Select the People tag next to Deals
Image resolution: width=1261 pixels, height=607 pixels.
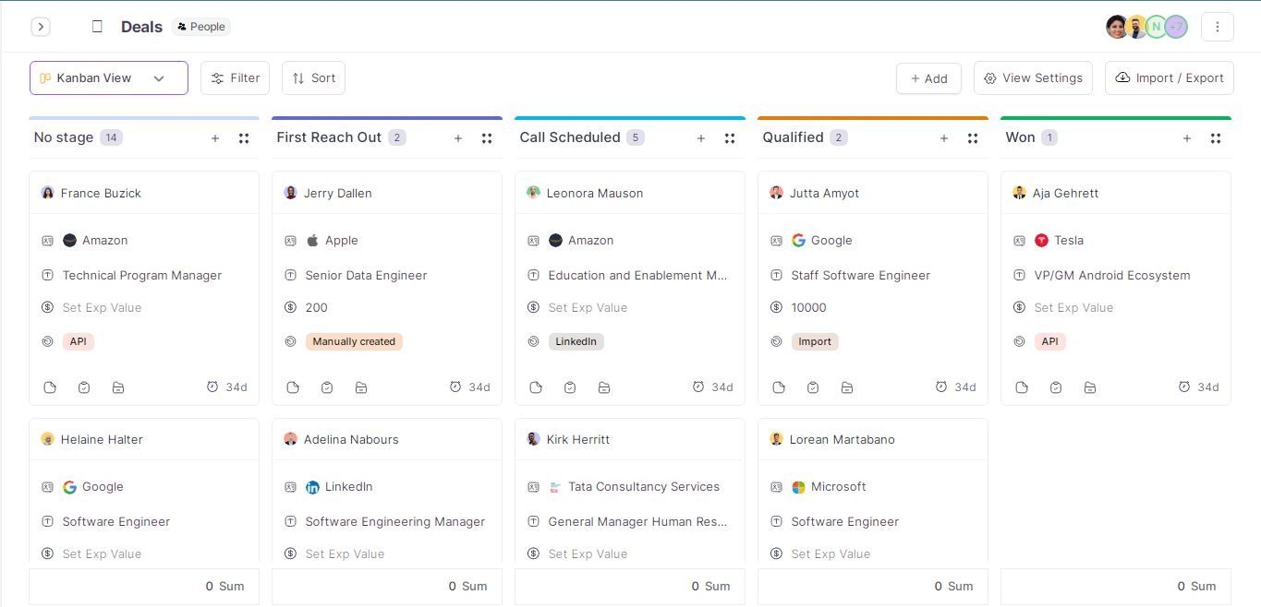click(200, 27)
